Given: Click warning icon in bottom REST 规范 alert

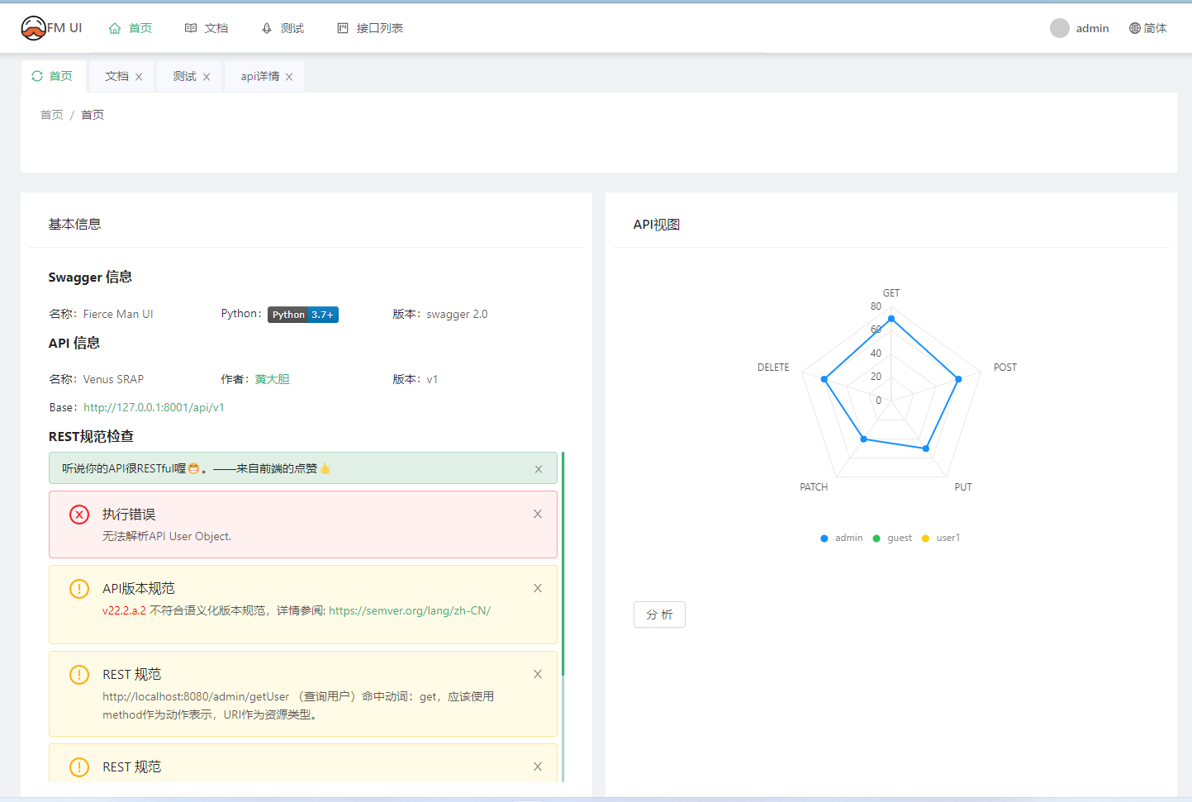Looking at the screenshot, I should [79, 767].
